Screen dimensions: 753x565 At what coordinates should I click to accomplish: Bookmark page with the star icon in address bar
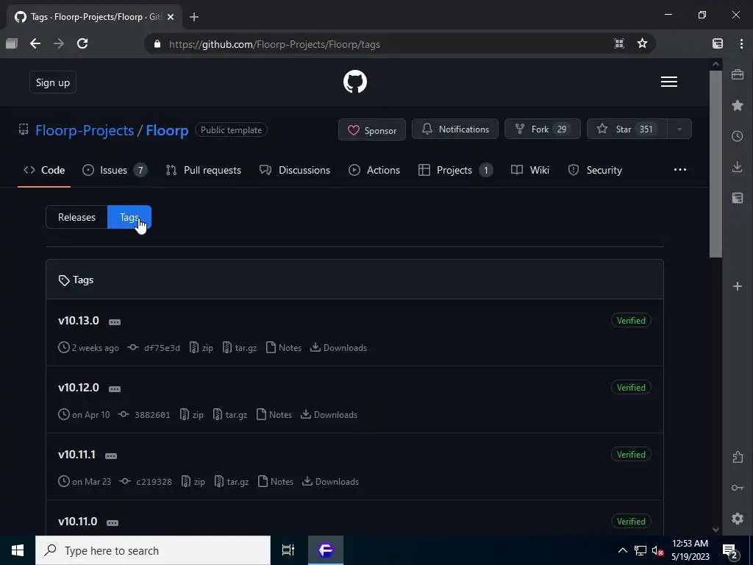[x=642, y=43]
